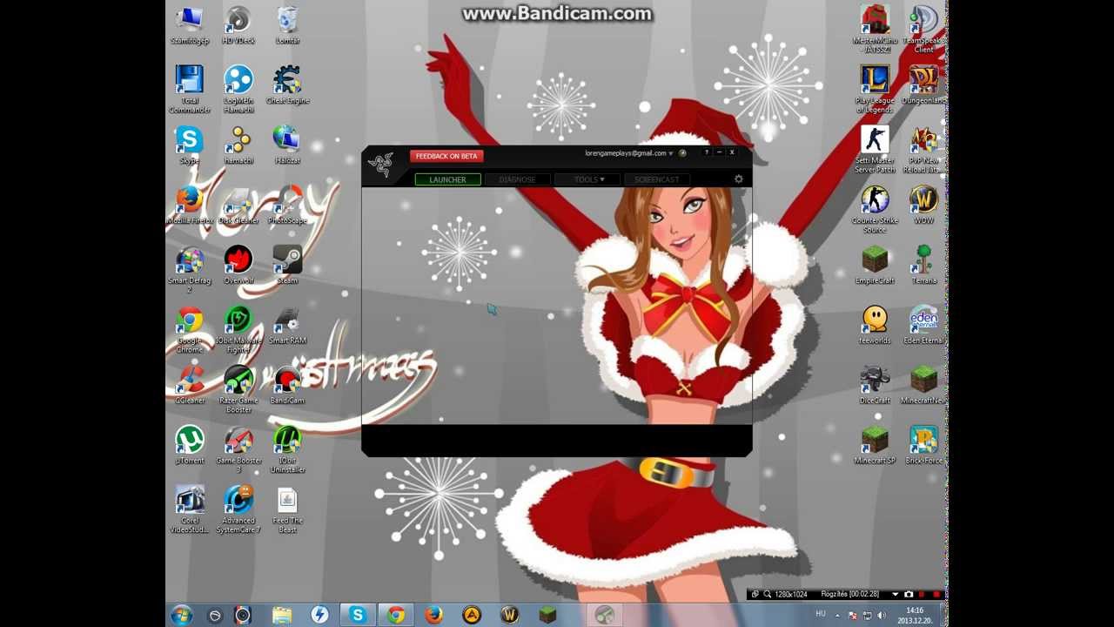Switch to Skype on the taskbar
Viewport: 1114px width, 627px height.
click(358, 615)
